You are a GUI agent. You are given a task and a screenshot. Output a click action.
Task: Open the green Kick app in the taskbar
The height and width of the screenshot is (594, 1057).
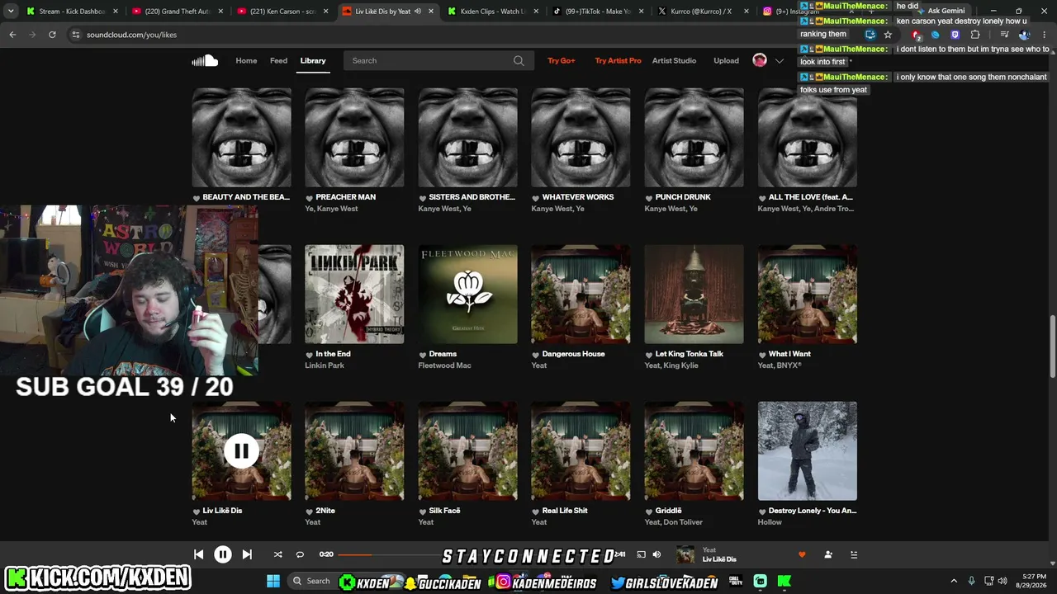pyautogui.click(x=784, y=581)
